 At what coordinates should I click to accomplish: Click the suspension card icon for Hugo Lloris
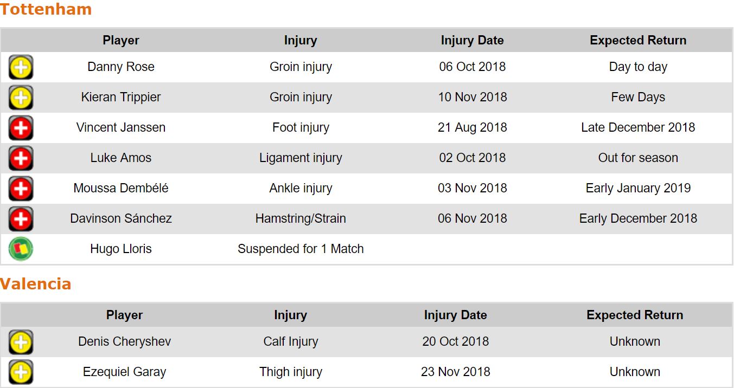[x=21, y=249]
